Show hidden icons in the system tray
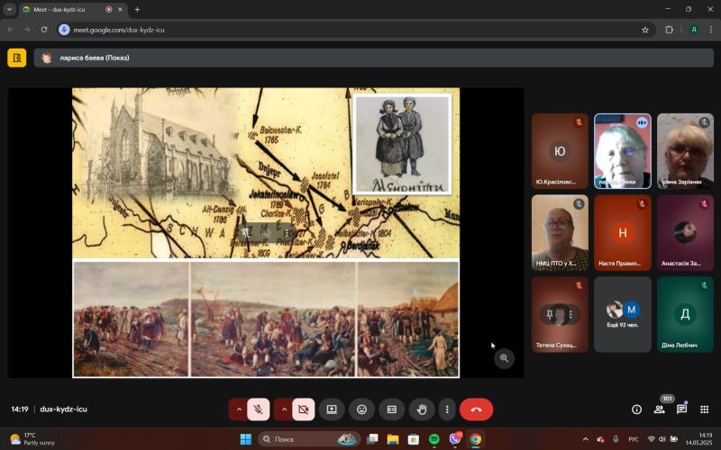This screenshot has height=450, width=721. (x=585, y=439)
